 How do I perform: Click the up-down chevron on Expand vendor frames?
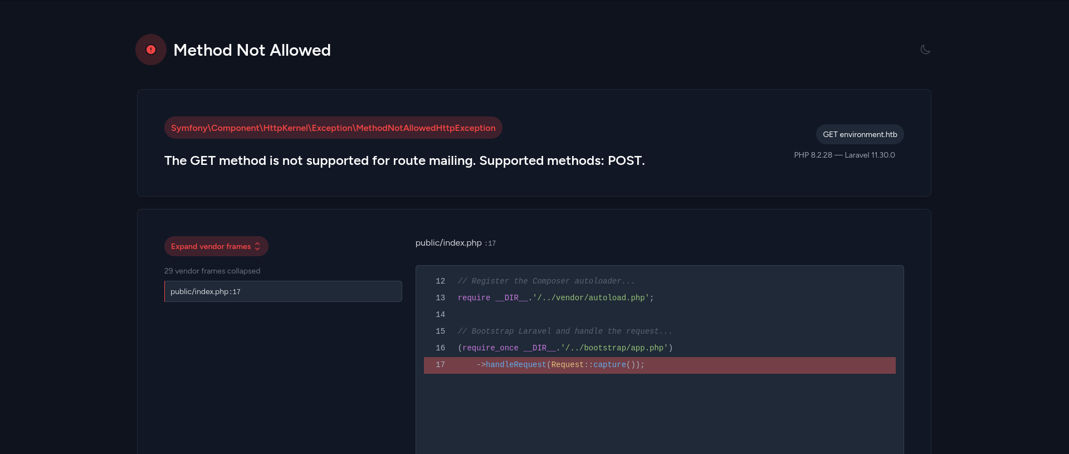257,246
